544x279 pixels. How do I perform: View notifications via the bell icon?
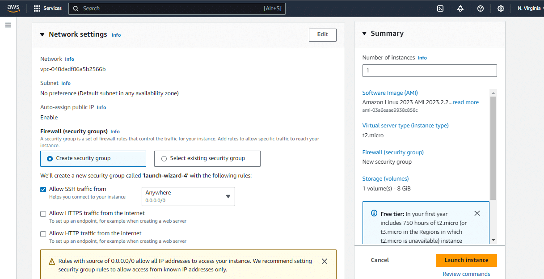click(460, 8)
